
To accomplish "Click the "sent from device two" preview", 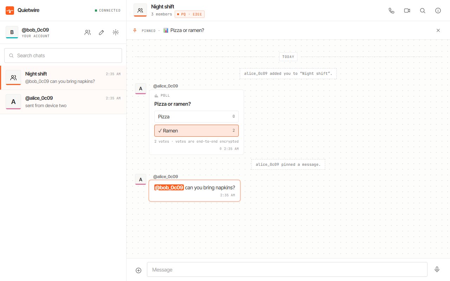I will pyautogui.click(x=46, y=106).
